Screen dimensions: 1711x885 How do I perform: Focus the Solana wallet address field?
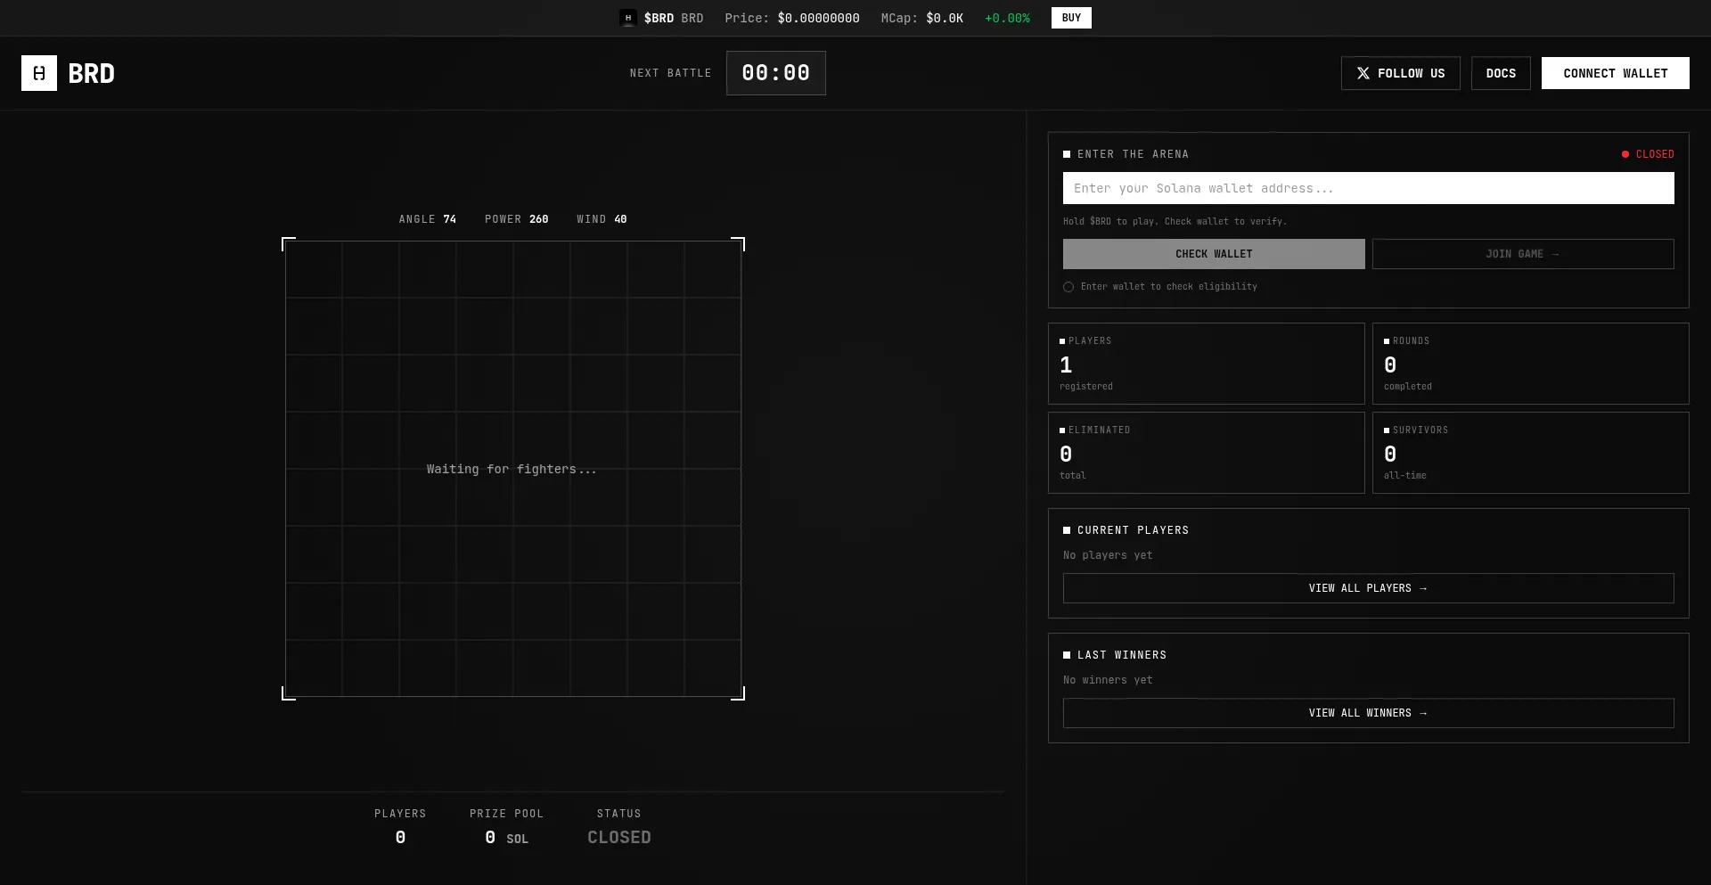coord(1368,188)
